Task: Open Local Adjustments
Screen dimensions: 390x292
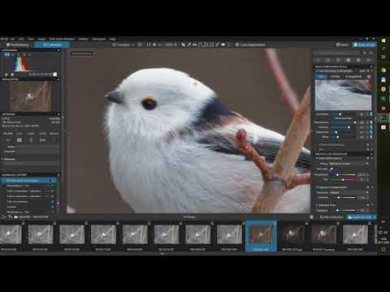Action: [250, 45]
